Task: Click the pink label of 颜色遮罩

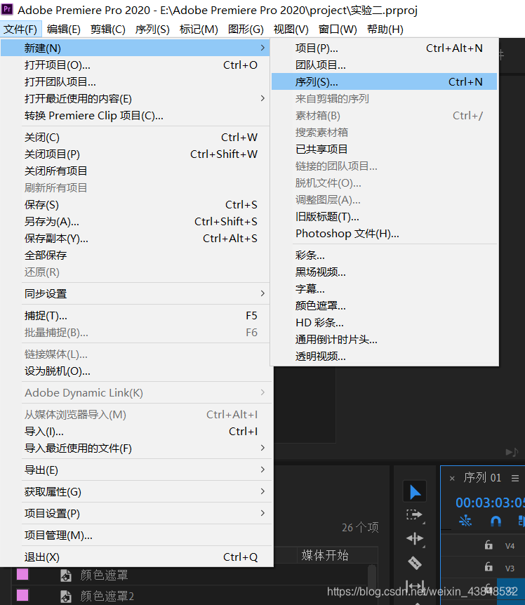Action: click(22, 575)
